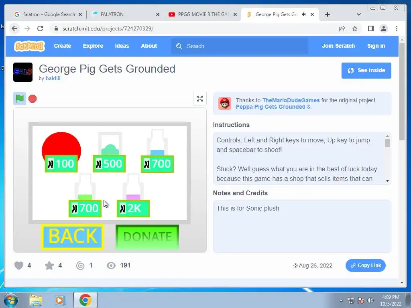Click the address bar URL
This screenshot has width=411, height=308.
point(108,28)
